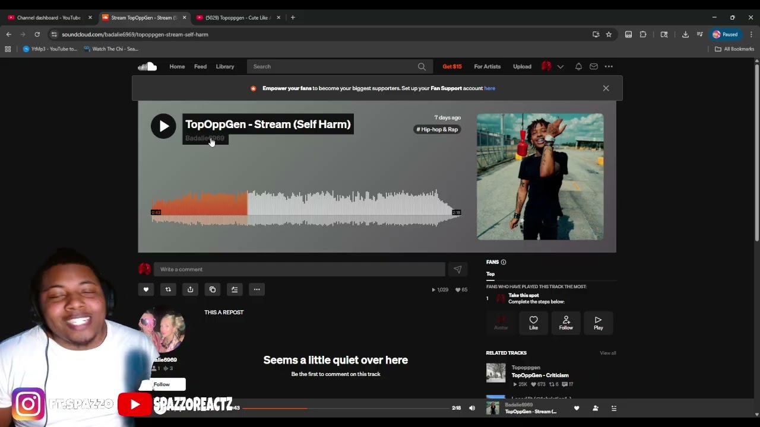Open the more options ellipsis in header
Image resolution: width=760 pixels, height=427 pixels.
click(x=609, y=66)
